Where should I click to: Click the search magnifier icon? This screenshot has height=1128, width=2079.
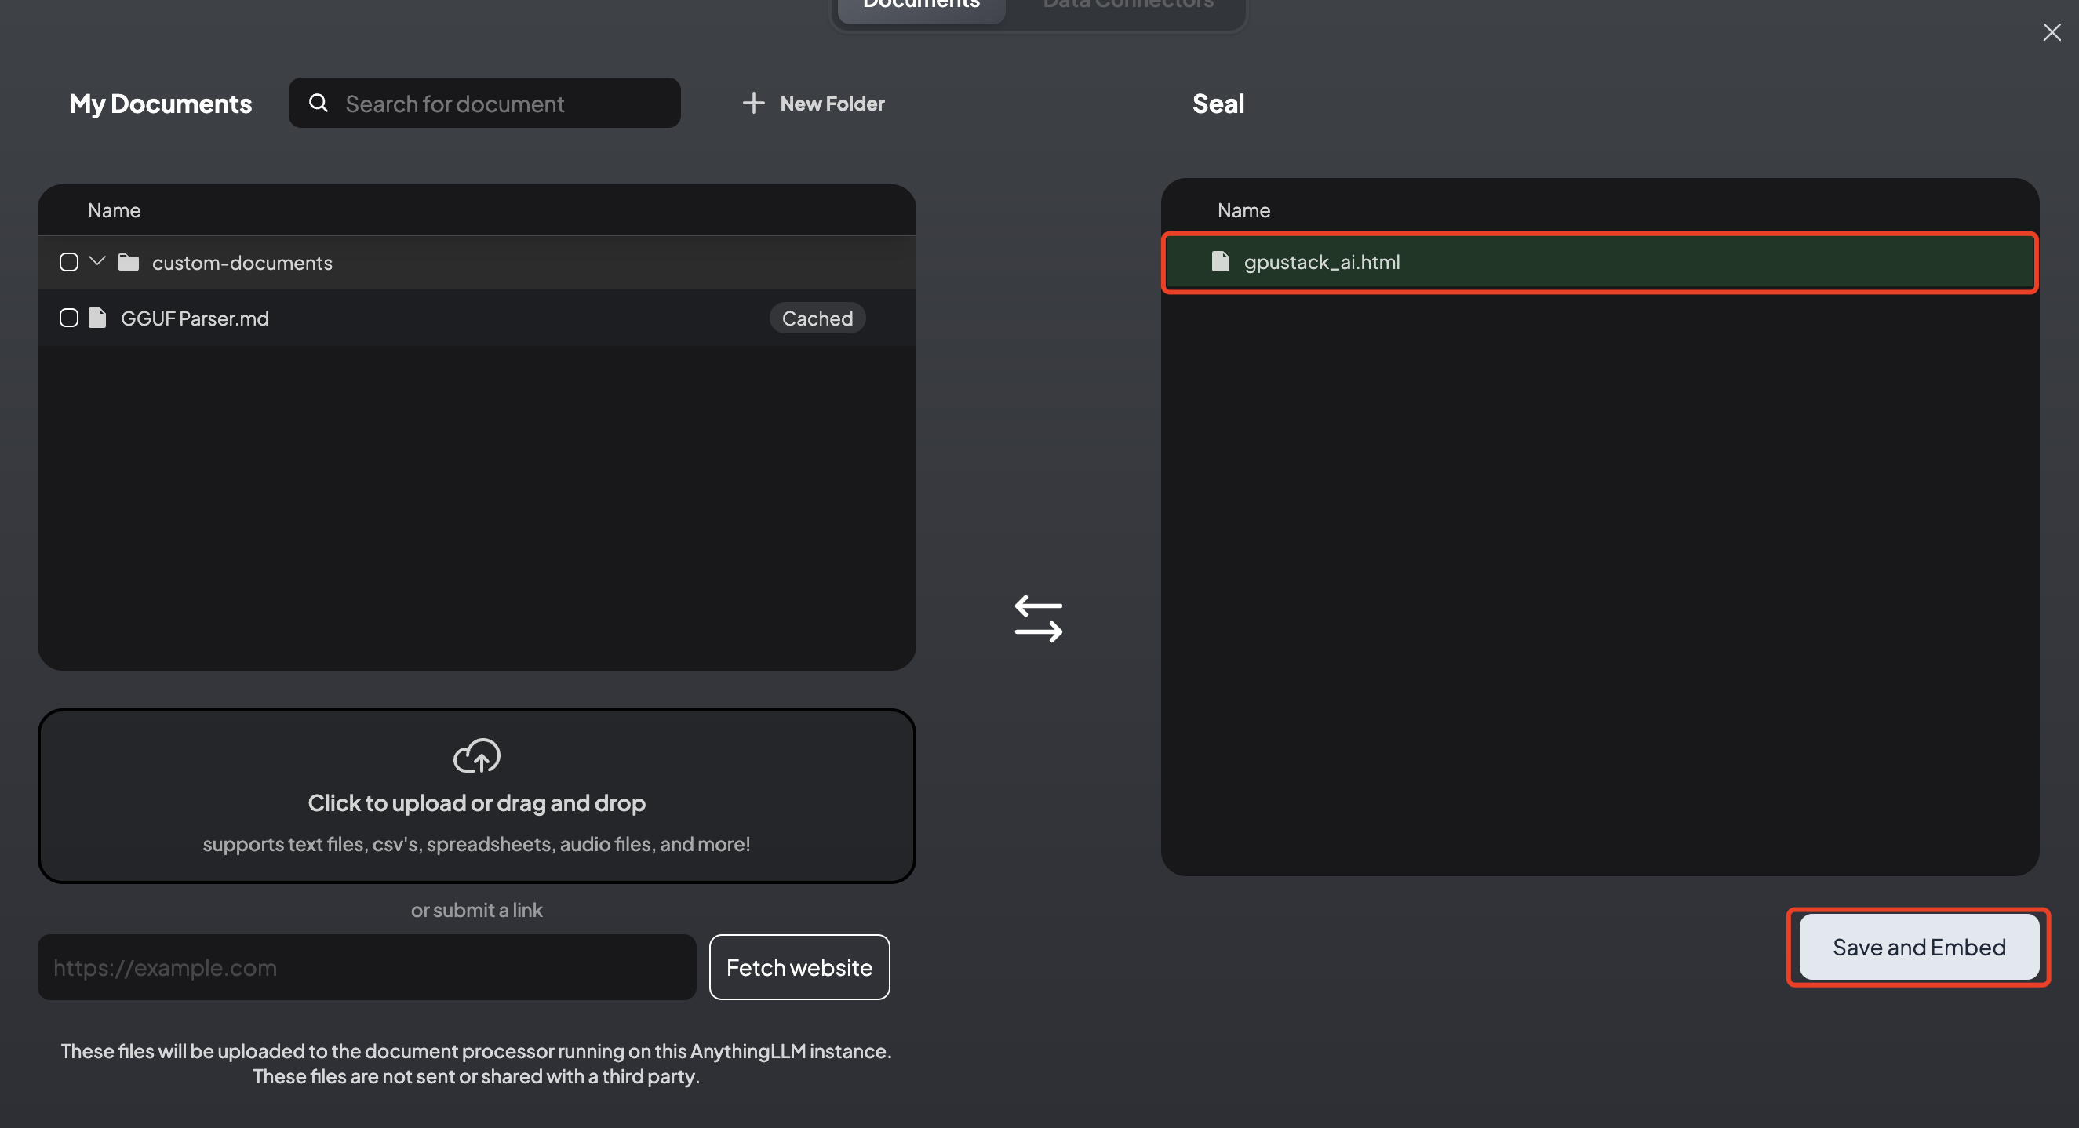point(318,103)
